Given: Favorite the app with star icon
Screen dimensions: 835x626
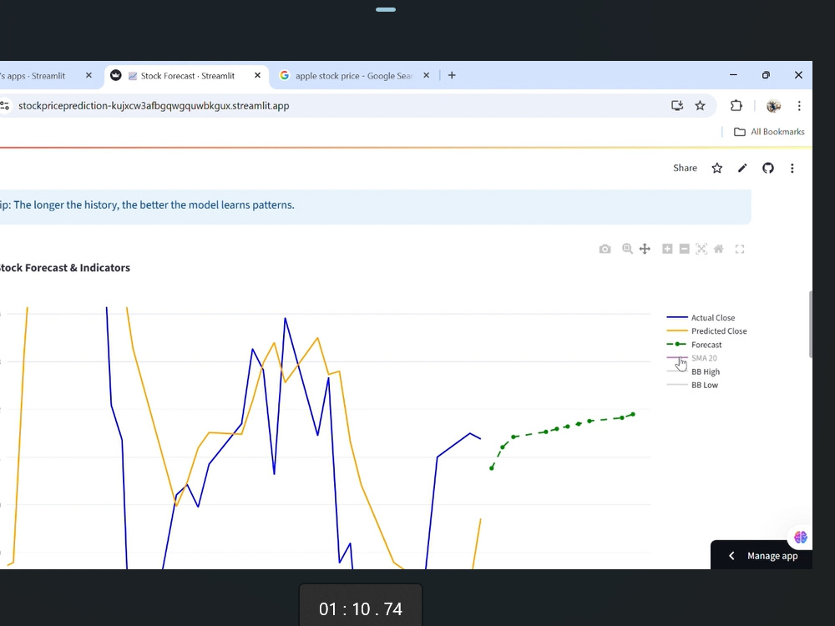Looking at the screenshot, I should pyautogui.click(x=716, y=169).
